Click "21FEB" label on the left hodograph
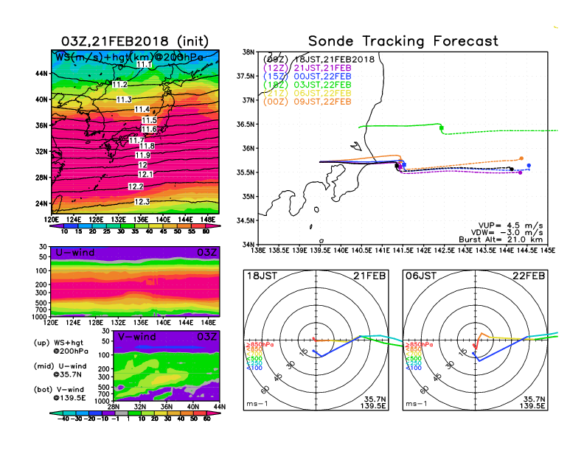Image resolution: width=584 pixels, height=451 pixels. coord(369,276)
